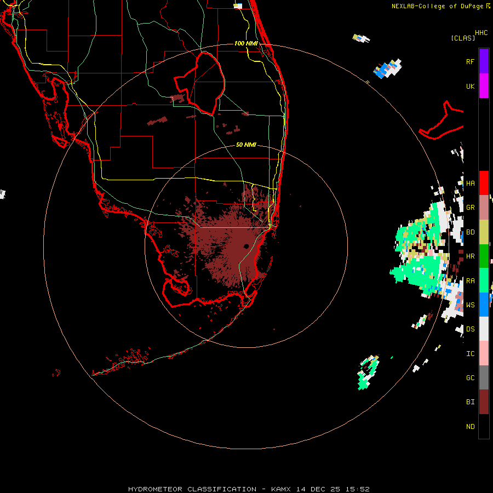This screenshot has height=493, width=493.
Task: Click the HA legend label
Action: coord(470,183)
